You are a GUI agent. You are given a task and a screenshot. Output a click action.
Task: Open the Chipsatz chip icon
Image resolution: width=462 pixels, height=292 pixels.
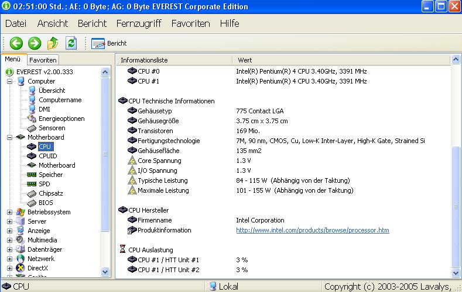pos(32,194)
